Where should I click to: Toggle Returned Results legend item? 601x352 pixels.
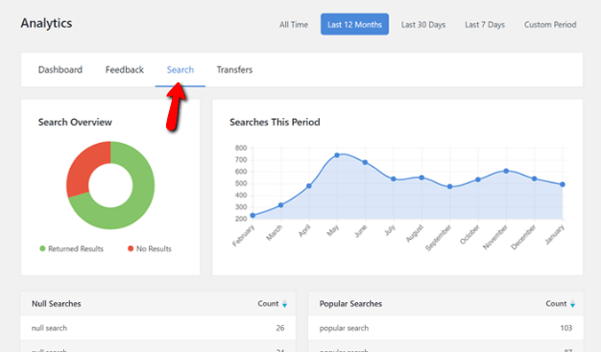[72, 248]
